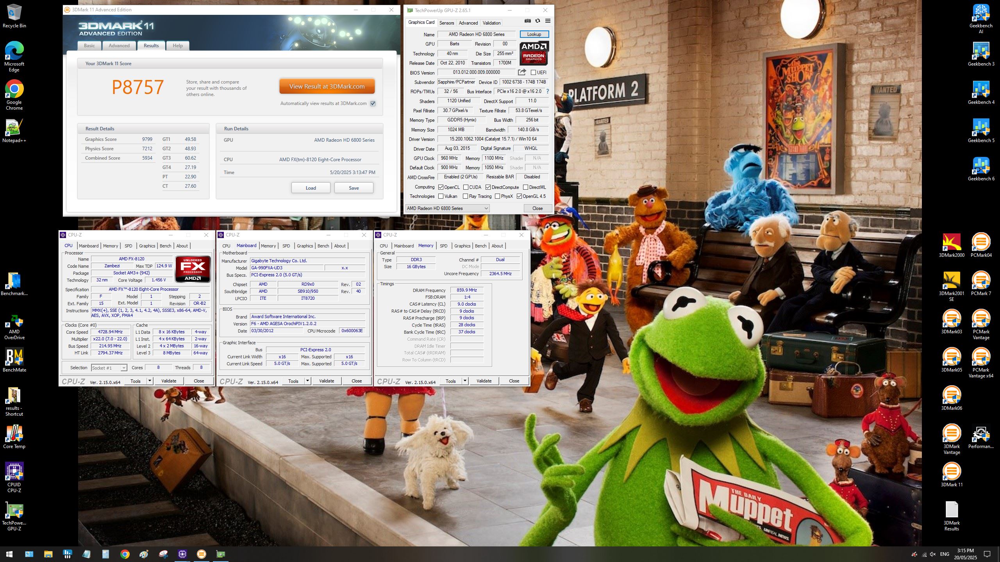Image resolution: width=1000 pixels, height=562 pixels.
Task: Click the Core Speed value field 4728.94 MHz
Action: tap(111, 332)
